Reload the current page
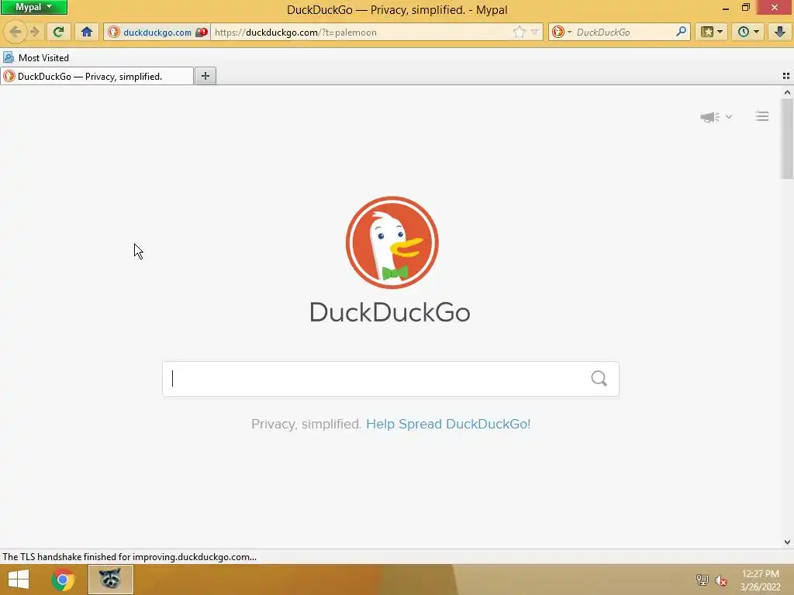Image resolution: width=794 pixels, height=595 pixels. [x=58, y=32]
